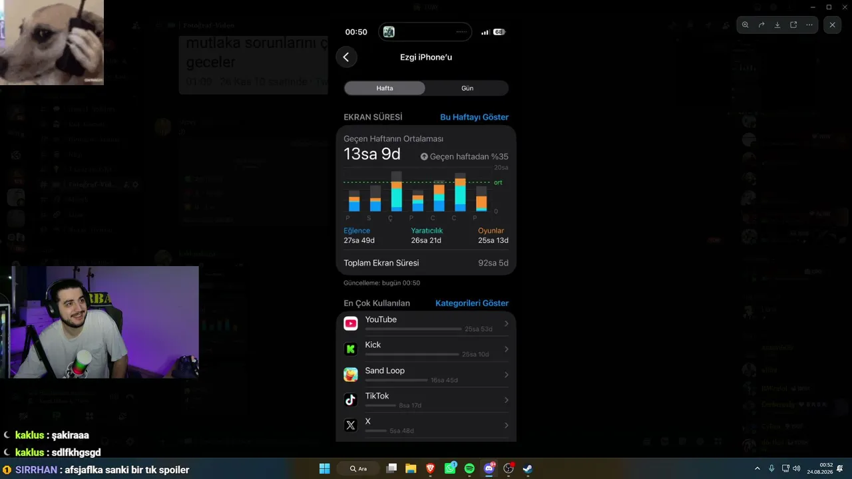Screen dimensions: 852x479
Task: Expand the TikTok row chevron
Action: point(507,400)
